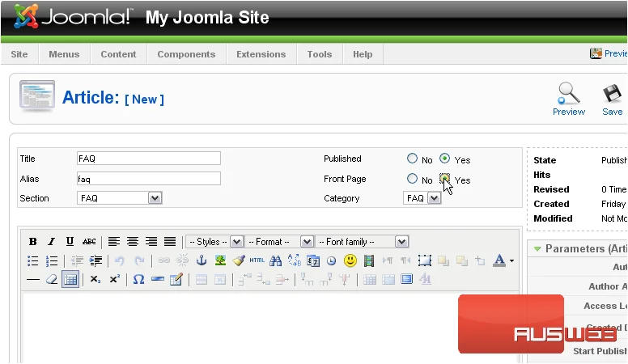This screenshot has height=364, width=628.
Task: Insert an emoticon smiley
Action: pos(350,260)
